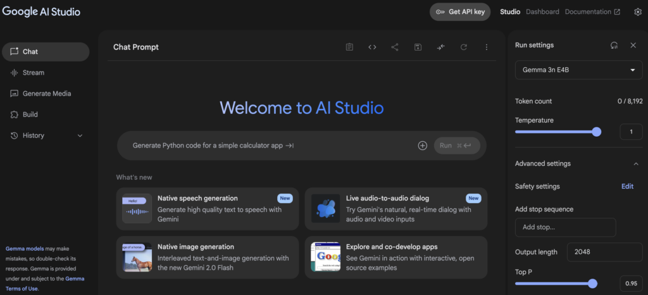Screen dimensions: 648x295
Task: Click the compare mode arrows icon
Action: click(x=441, y=47)
